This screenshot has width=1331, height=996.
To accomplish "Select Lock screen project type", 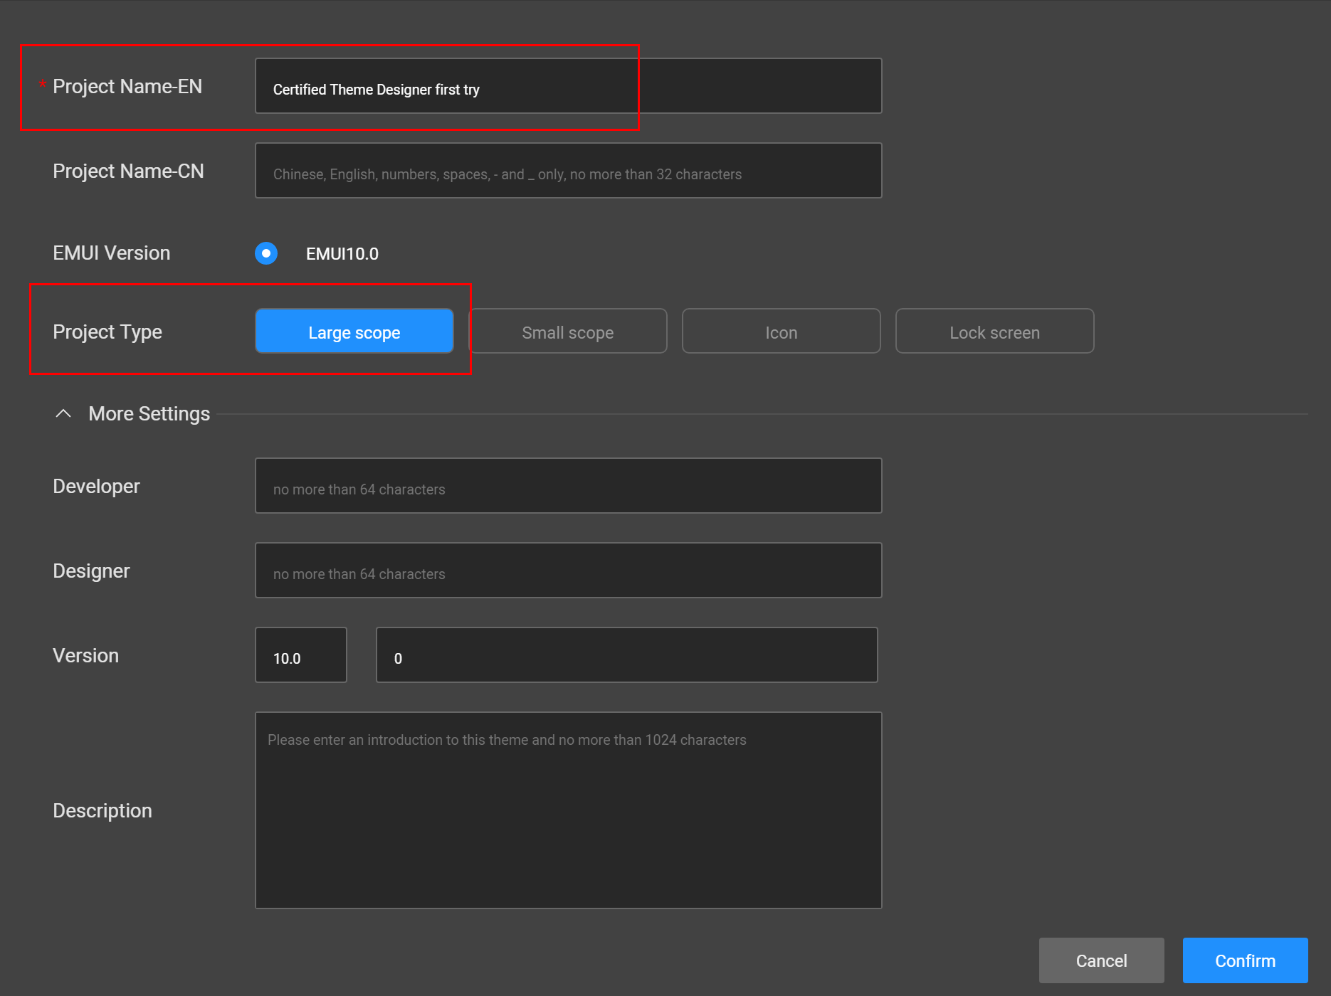I will click(x=994, y=332).
